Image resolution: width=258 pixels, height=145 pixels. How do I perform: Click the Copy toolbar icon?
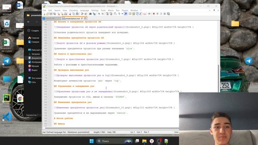(x=73, y=14)
